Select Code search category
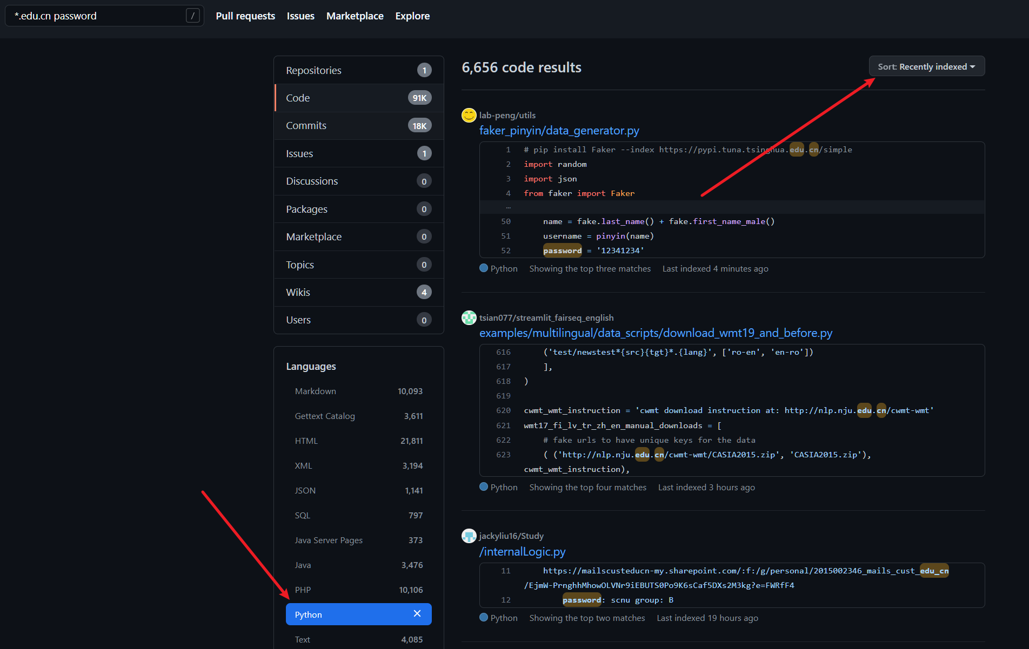The image size is (1029, 649). pos(359,98)
